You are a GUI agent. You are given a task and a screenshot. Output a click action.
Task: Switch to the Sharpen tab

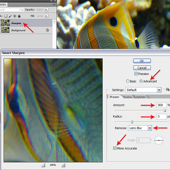click(114, 97)
